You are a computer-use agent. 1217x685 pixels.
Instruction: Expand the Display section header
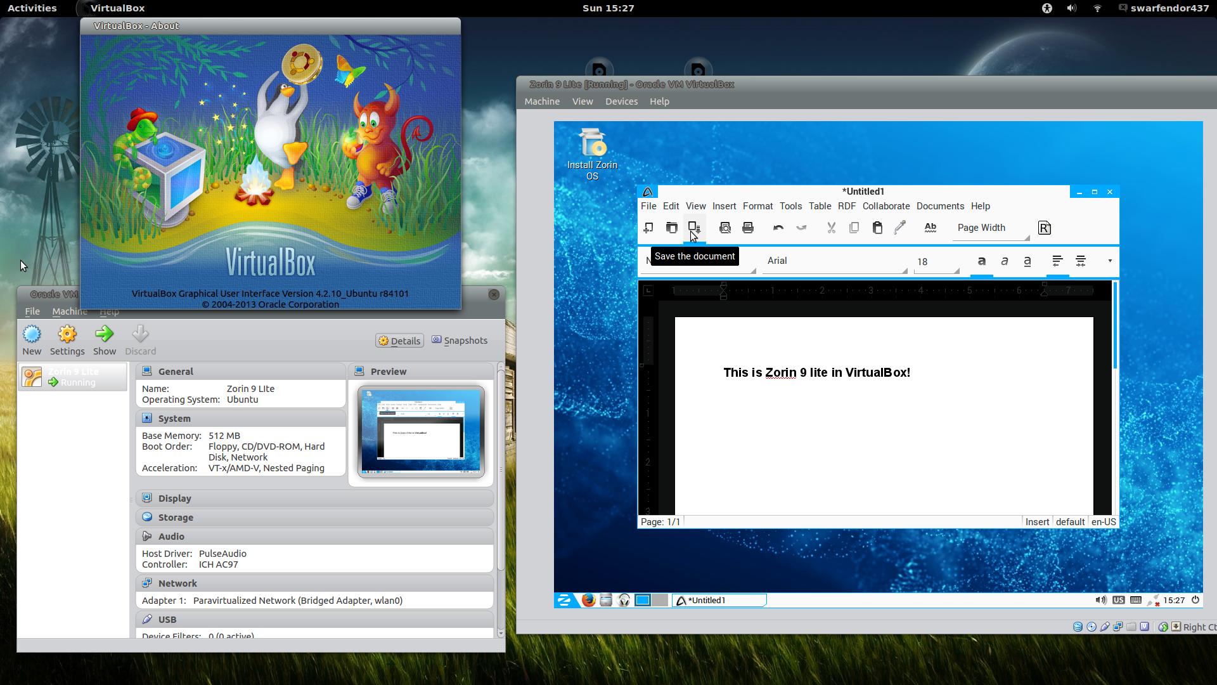click(x=314, y=499)
